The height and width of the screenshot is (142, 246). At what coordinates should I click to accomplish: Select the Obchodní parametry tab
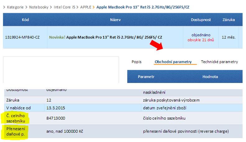tap(173, 62)
